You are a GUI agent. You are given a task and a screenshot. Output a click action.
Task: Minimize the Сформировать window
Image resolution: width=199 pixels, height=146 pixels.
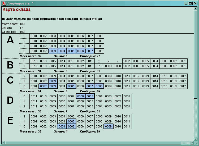pyautogui.click(x=186, y=3)
